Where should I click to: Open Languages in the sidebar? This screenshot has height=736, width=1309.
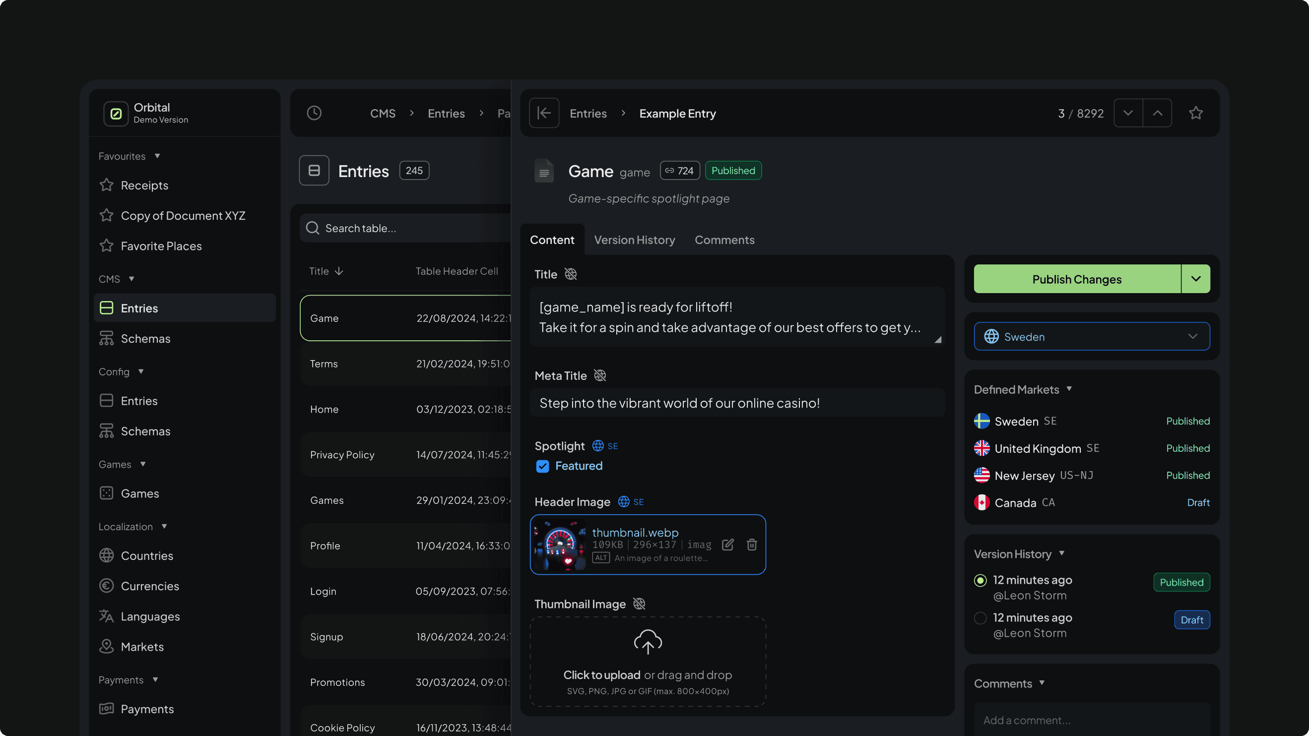150,616
